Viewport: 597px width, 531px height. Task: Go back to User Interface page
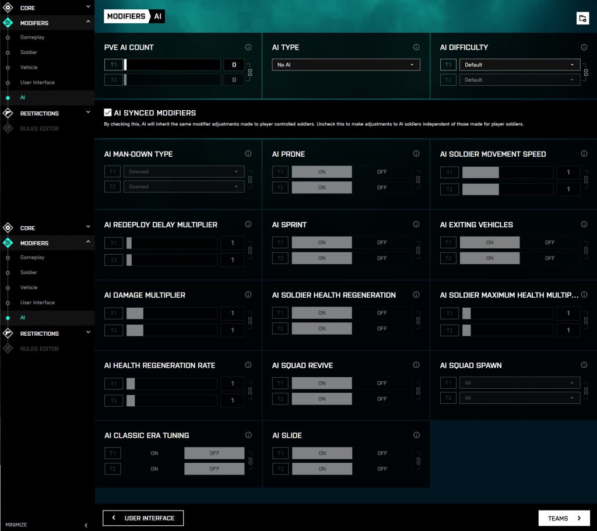pyautogui.click(x=143, y=518)
